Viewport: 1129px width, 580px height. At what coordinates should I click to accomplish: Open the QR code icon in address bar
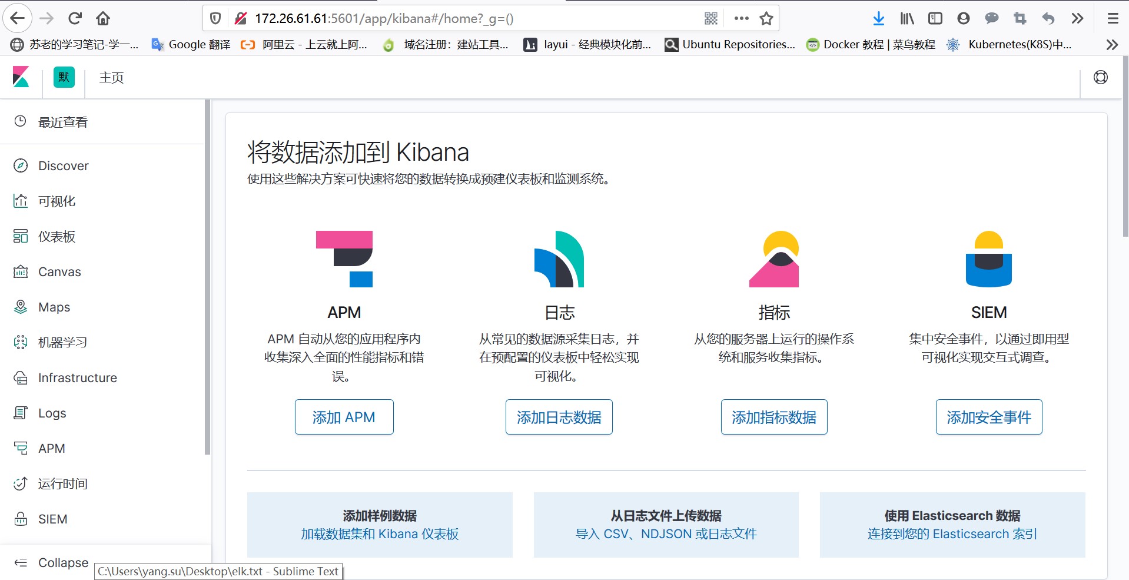point(711,18)
